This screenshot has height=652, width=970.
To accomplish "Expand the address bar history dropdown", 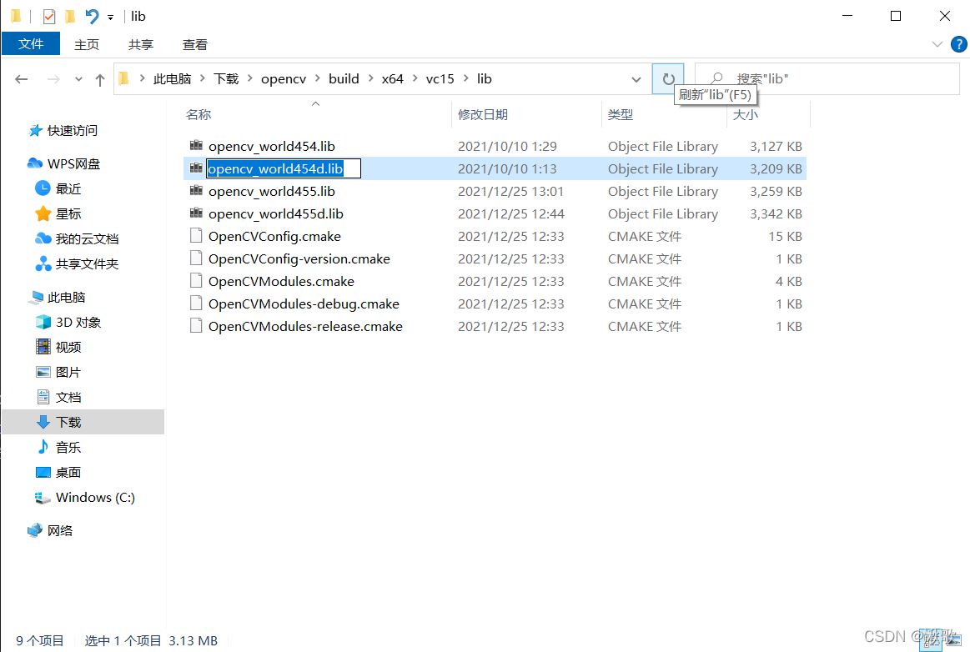I will (636, 79).
